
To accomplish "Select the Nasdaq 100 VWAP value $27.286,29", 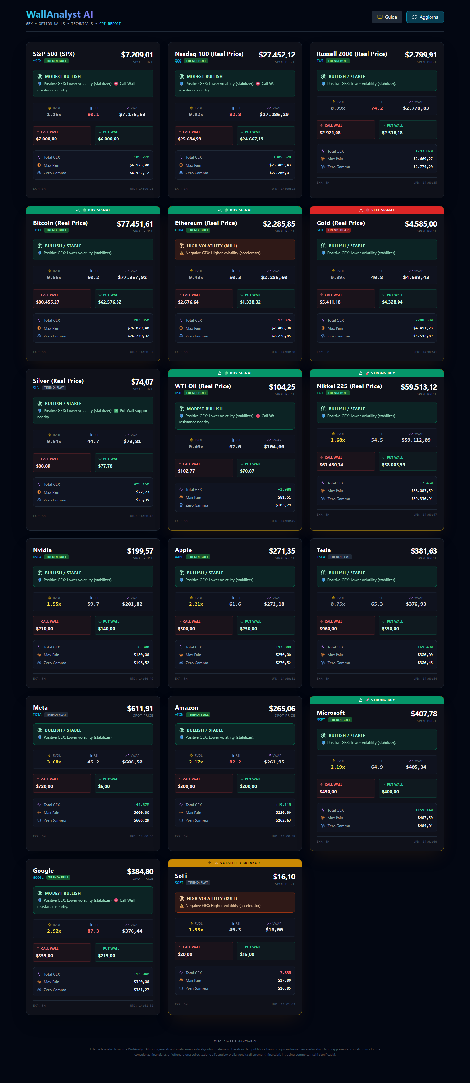I will 274,114.
